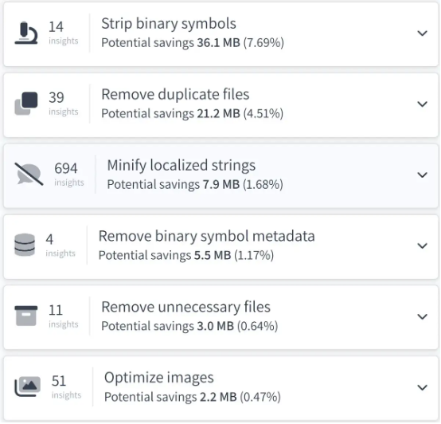Expand the Remove binary symbol metadata chevron

coord(423,245)
